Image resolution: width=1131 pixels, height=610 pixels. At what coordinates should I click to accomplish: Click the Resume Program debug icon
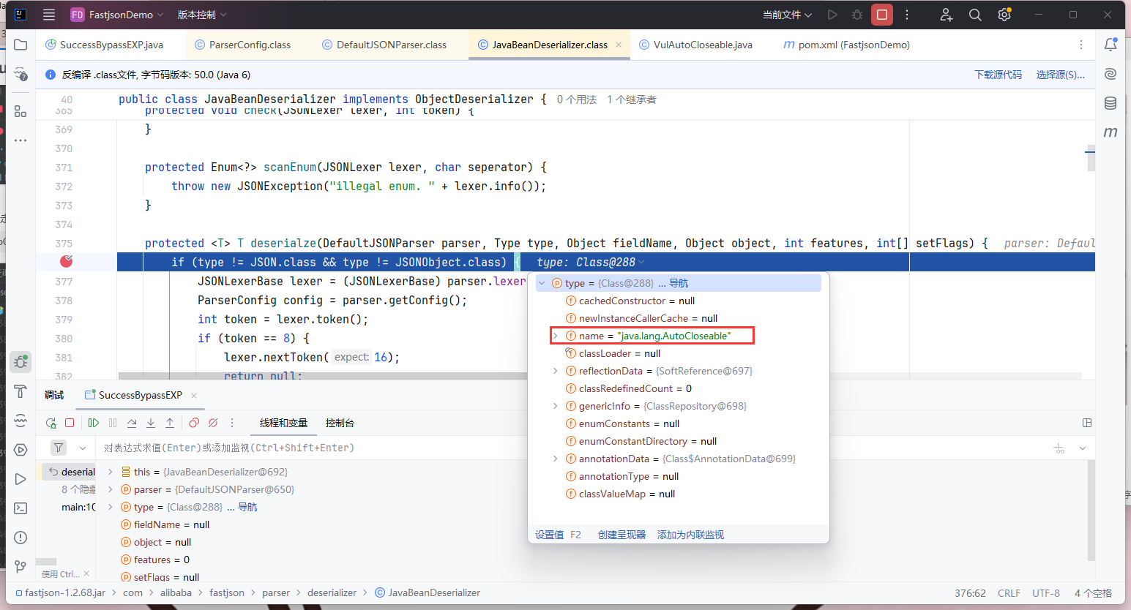(94, 423)
